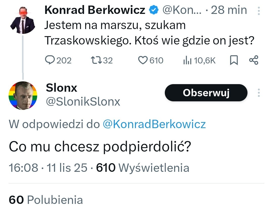The image size is (273, 213).
Task: Open the Konrad Berkowicz display name
Action: [x=95, y=10]
